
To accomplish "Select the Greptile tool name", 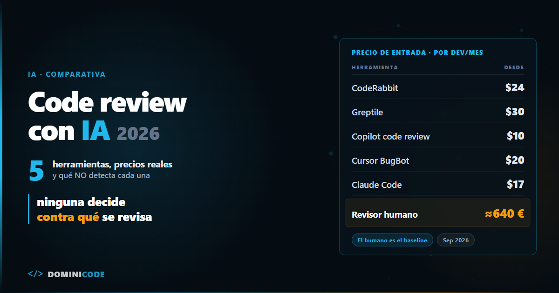I will pyautogui.click(x=367, y=112).
